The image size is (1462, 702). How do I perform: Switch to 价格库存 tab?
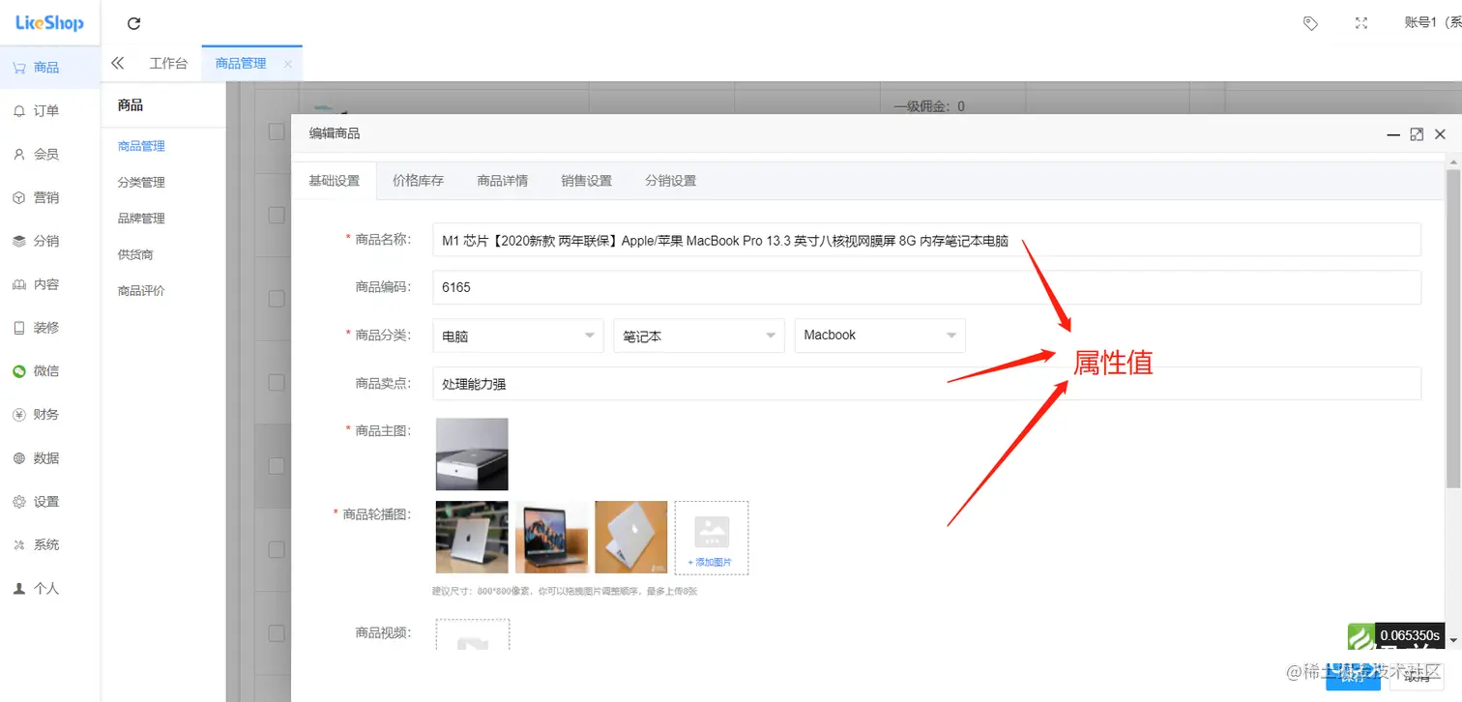pos(418,181)
